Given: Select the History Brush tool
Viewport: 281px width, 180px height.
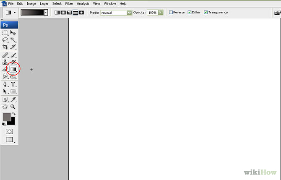Looking at the screenshot, I should [13, 62].
